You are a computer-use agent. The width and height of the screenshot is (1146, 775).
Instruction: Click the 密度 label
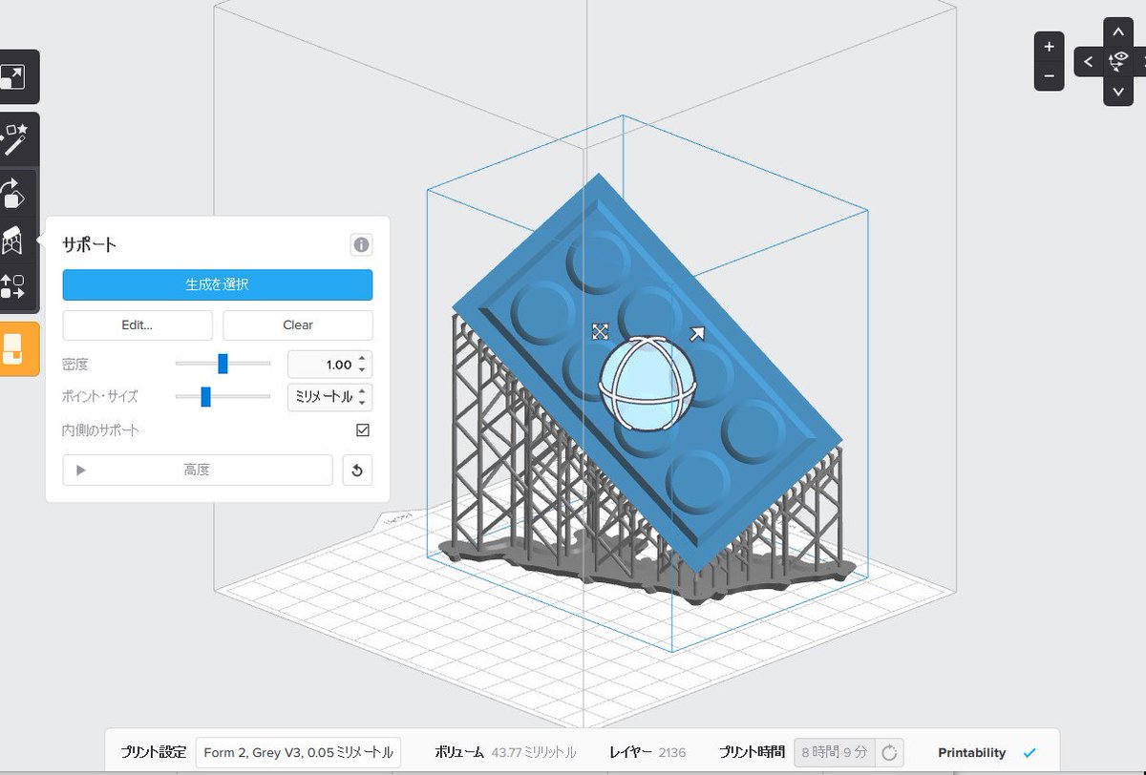point(74,365)
